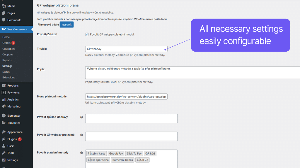Open Reports submenu item

point(7,60)
